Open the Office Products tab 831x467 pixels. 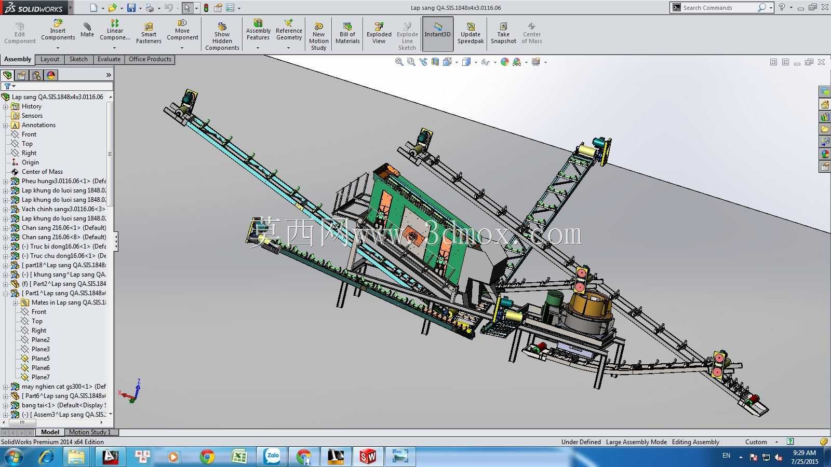click(x=150, y=59)
